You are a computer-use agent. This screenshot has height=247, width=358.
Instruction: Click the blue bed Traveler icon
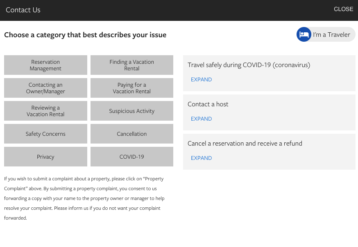pos(304,34)
